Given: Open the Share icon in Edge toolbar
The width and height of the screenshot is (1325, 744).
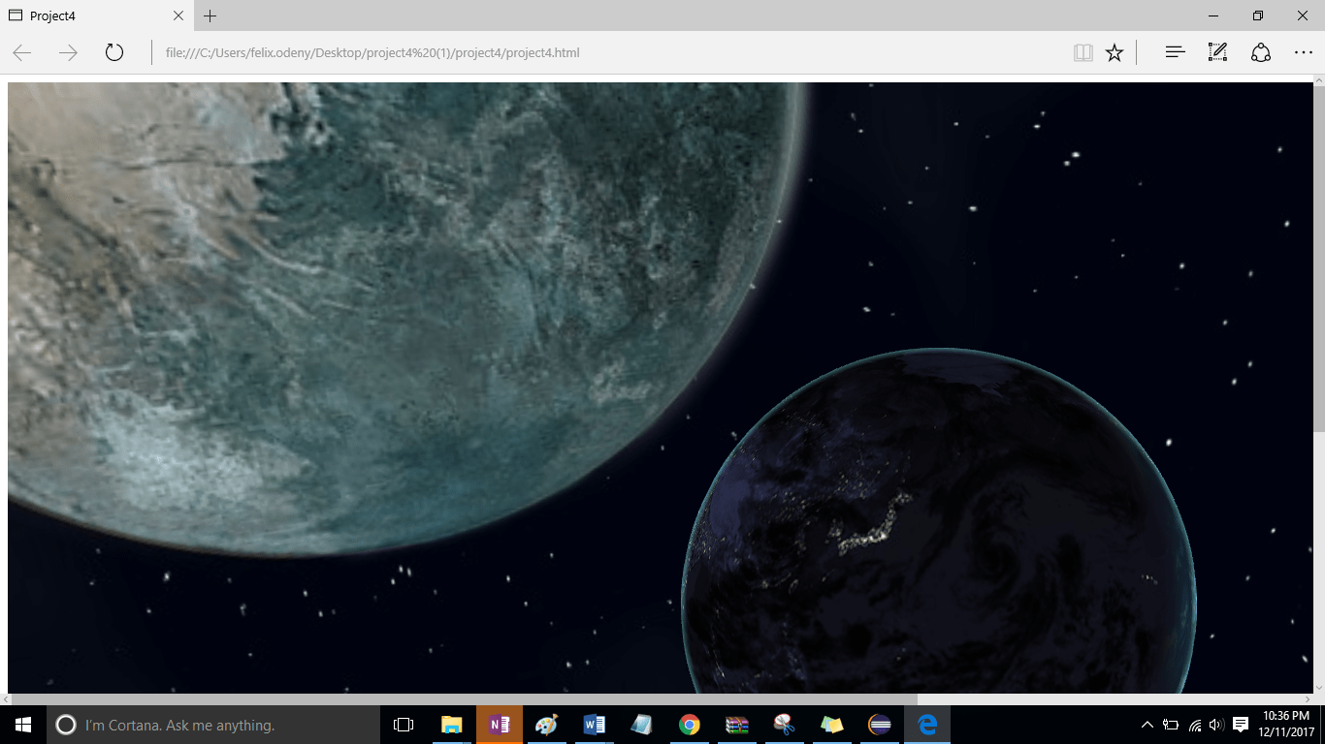Looking at the screenshot, I should tap(1260, 52).
